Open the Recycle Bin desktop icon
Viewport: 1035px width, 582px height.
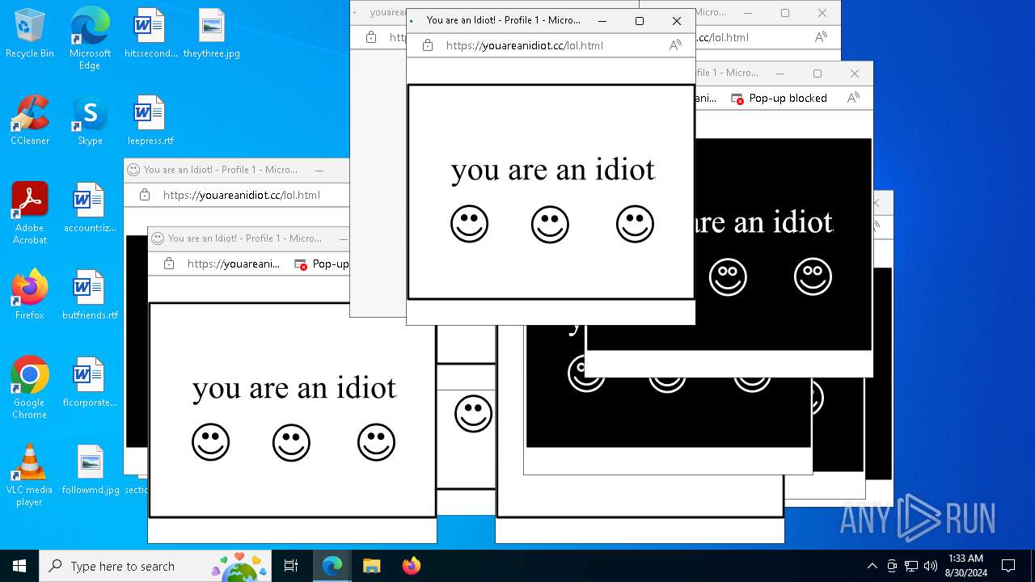(30, 34)
